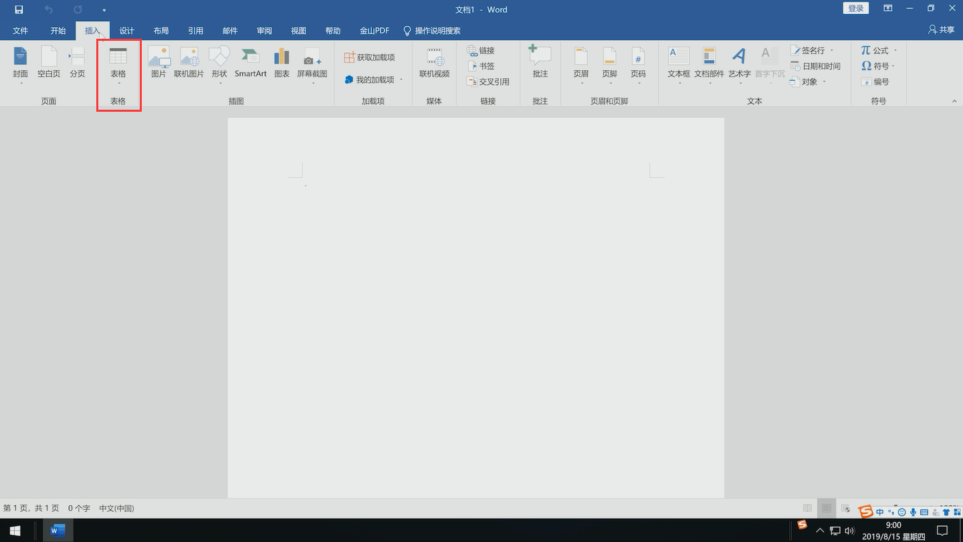Screen dimensions: 963x542
Task: Start Sogou voice input microphone
Action: pyautogui.click(x=913, y=513)
